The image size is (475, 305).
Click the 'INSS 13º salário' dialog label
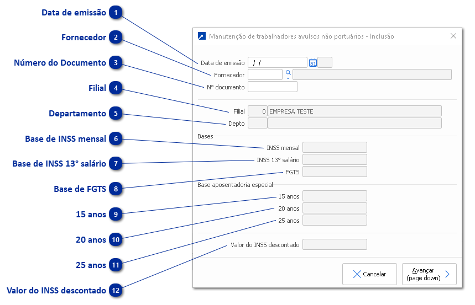pyautogui.click(x=278, y=160)
